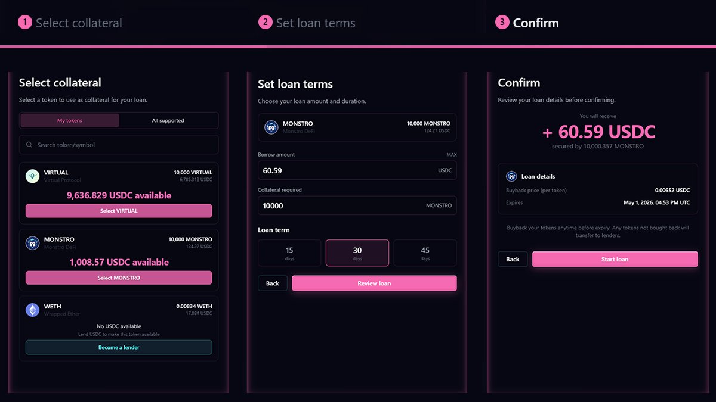Image resolution: width=716 pixels, height=402 pixels.
Task: Click MONSTRO logo in Set loan terms card
Action: (271, 127)
